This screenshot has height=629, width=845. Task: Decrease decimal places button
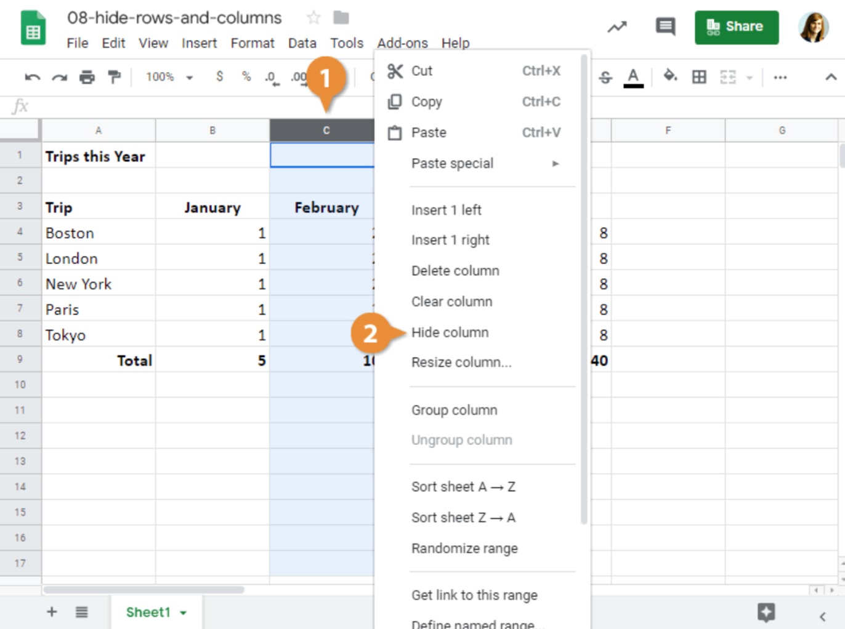[x=272, y=78]
